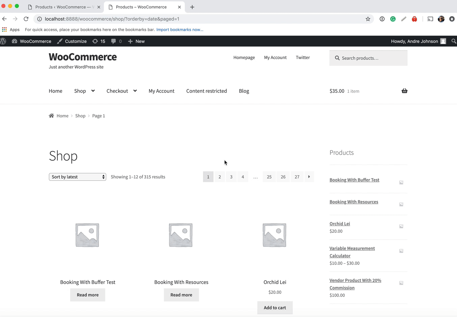Open Home in the main navigation
Screen dimensions: 457x317
[55, 91]
